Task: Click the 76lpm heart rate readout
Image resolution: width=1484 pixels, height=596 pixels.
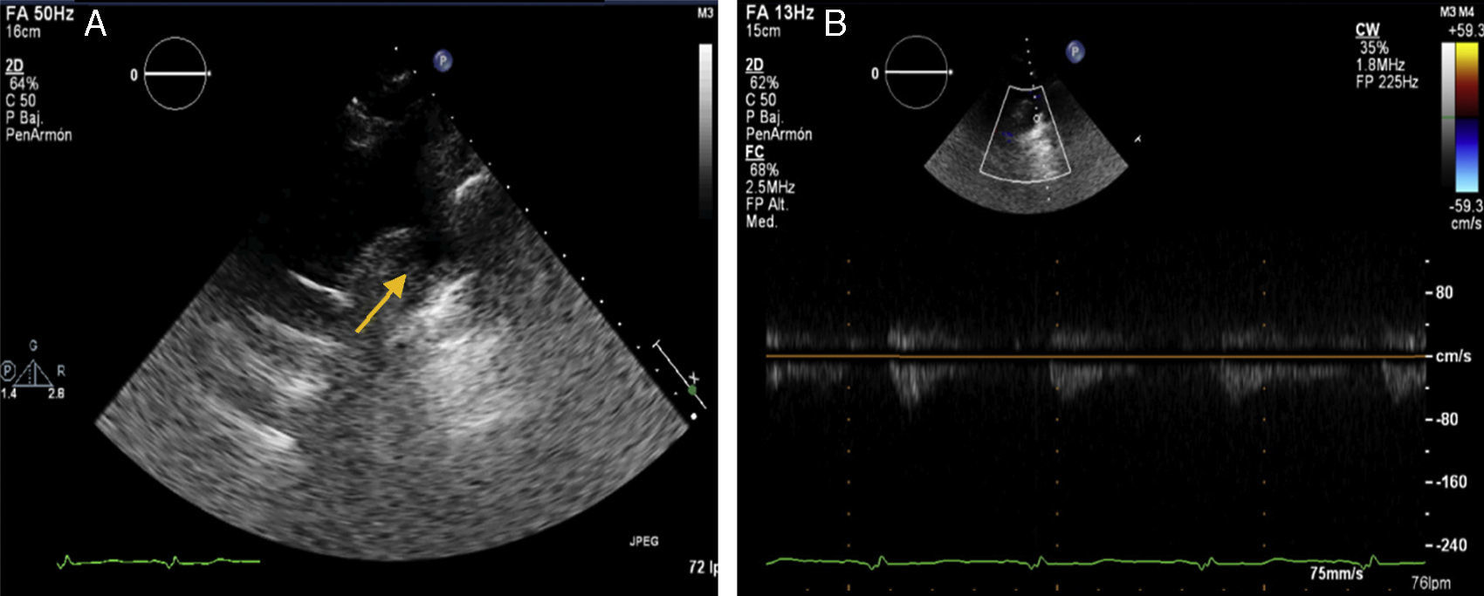Action: click(1431, 582)
